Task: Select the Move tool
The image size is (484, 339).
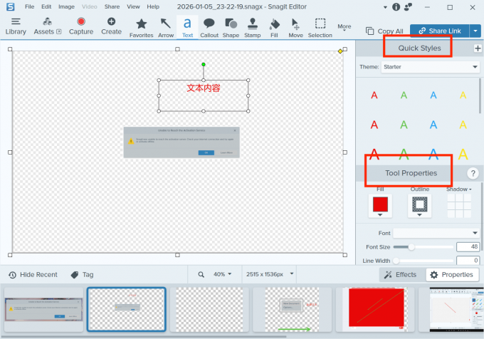Action: coord(295,26)
